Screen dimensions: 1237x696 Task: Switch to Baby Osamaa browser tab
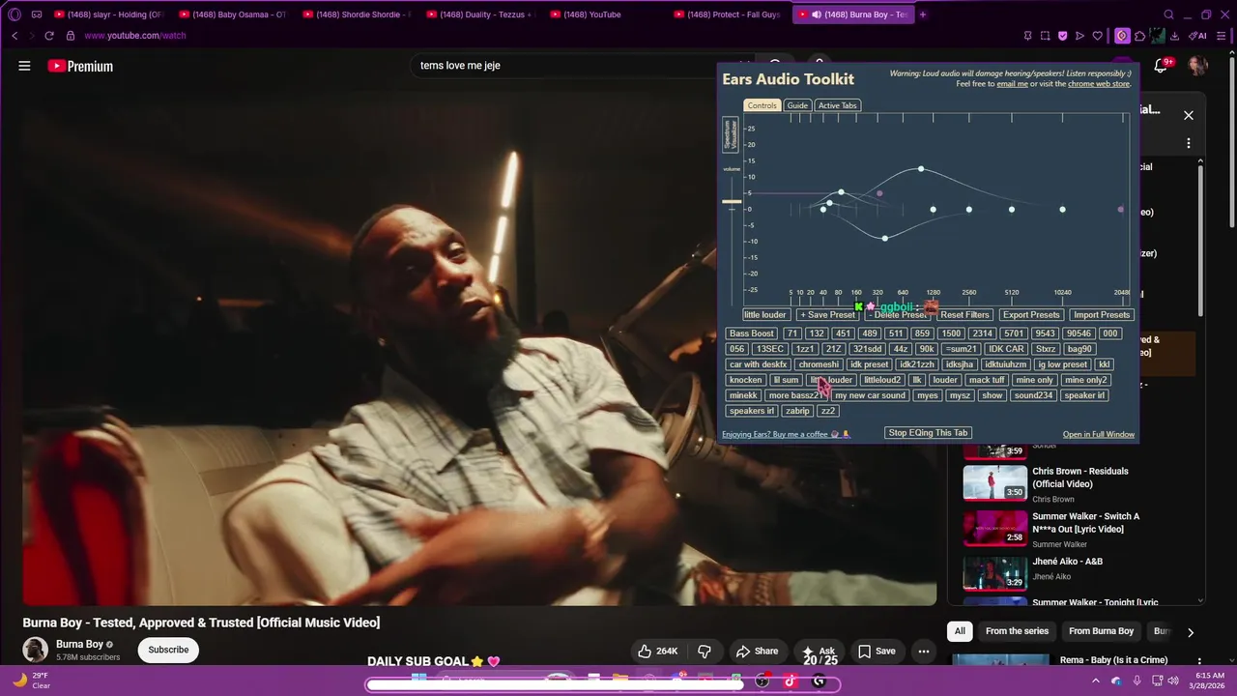(x=238, y=14)
